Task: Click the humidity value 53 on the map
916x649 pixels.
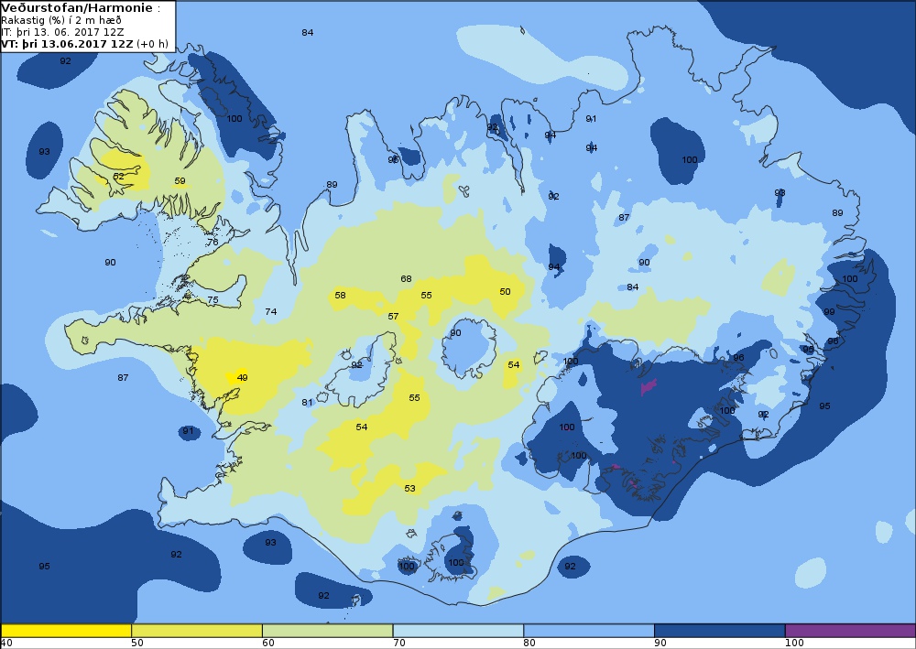Action: 409,489
